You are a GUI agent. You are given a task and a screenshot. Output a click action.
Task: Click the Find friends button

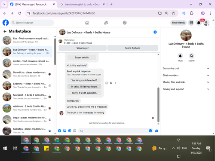tap(178, 23)
